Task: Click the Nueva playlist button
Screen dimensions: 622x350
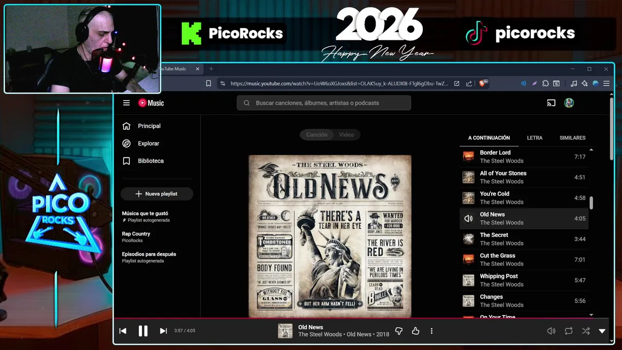Action: pyautogui.click(x=156, y=193)
